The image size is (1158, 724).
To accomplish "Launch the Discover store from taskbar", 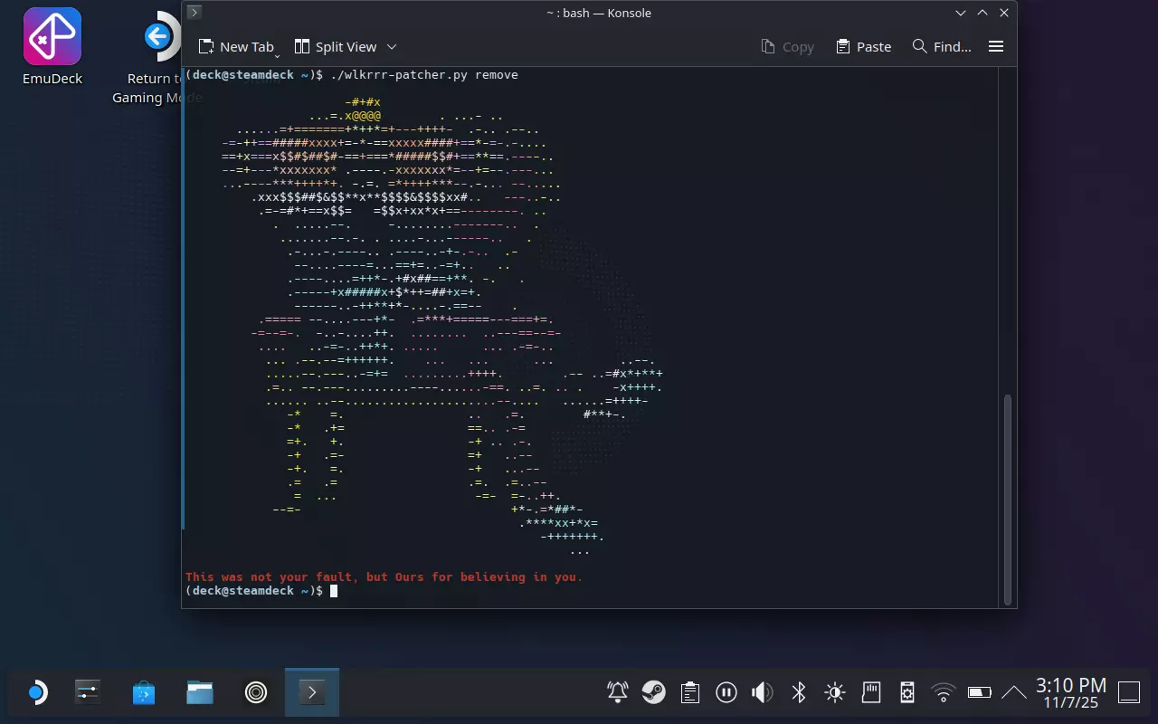I will click(143, 693).
